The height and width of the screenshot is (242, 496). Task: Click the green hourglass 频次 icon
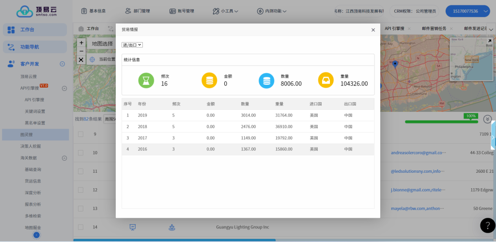click(146, 80)
